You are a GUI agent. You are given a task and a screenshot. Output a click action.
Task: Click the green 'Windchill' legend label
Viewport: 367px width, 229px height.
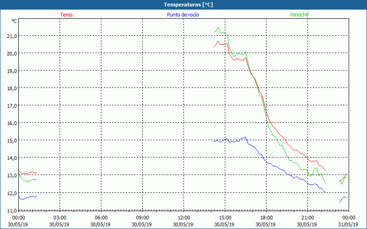299,15
